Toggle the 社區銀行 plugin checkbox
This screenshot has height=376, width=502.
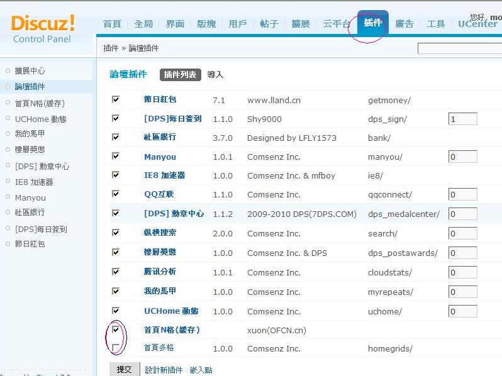tap(116, 137)
